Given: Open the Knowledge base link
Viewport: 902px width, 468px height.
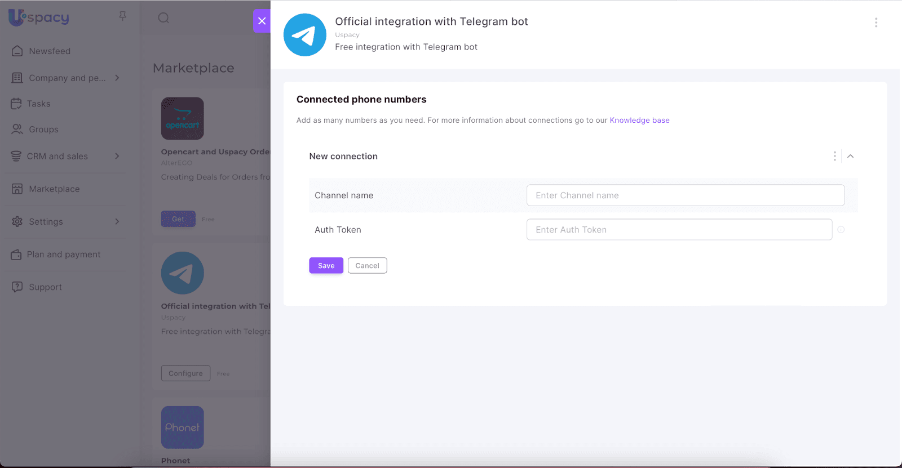Looking at the screenshot, I should (639, 121).
